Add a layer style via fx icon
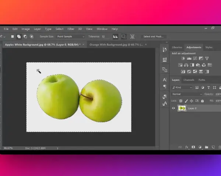The image size is (221, 176). pyautogui.click(x=187, y=147)
